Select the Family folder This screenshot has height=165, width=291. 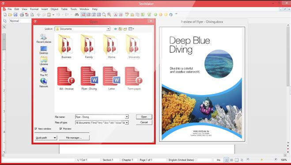coord(89,46)
